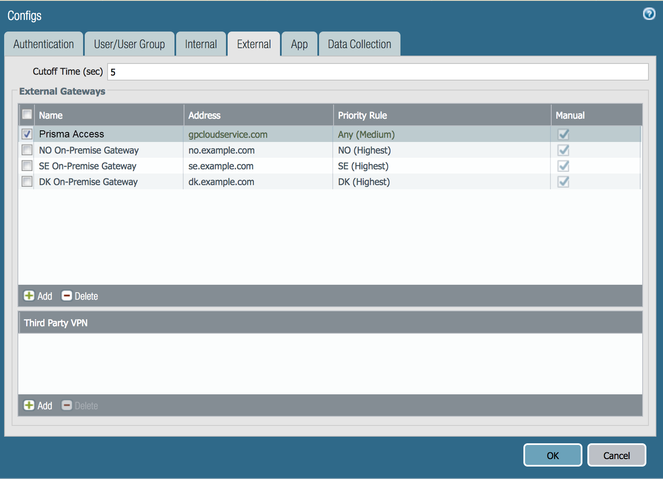The image size is (663, 479).
Task: Sort by the Priority Rule column header
Action: (x=362, y=115)
